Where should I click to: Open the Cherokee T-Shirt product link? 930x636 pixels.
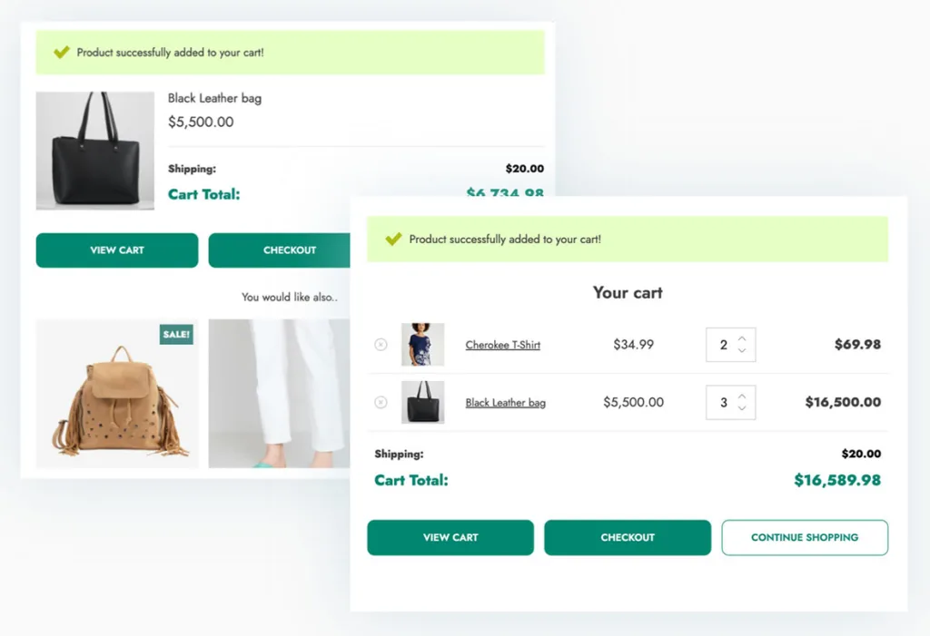[x=502, y=345]
